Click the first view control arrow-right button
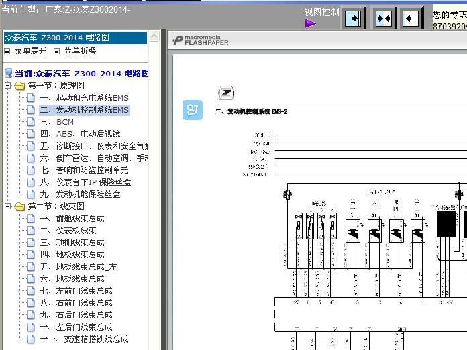This screenshot has height=350, width=467. [353, 19]
